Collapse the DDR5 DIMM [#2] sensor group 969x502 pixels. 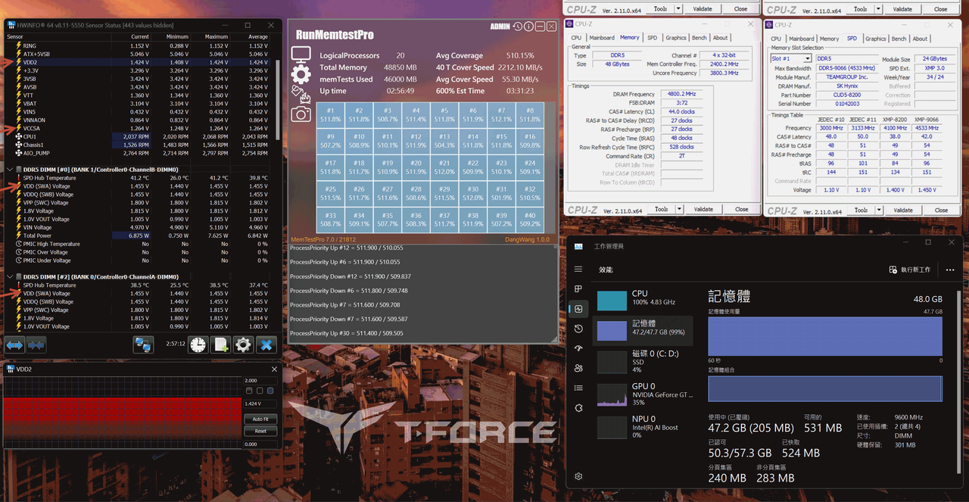[x=9, y=277]
